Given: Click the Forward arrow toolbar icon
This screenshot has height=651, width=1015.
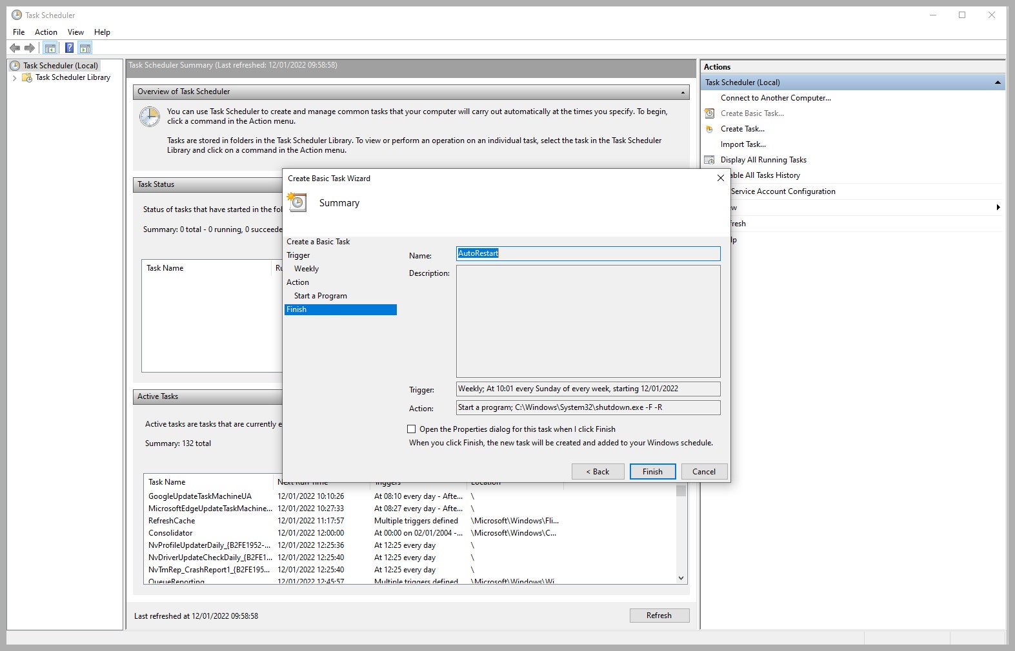Looking at the screenshot, I should point(30,48).
